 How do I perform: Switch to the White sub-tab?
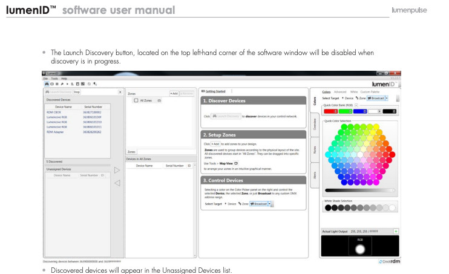pyautogui.click(x=354, y=92)
